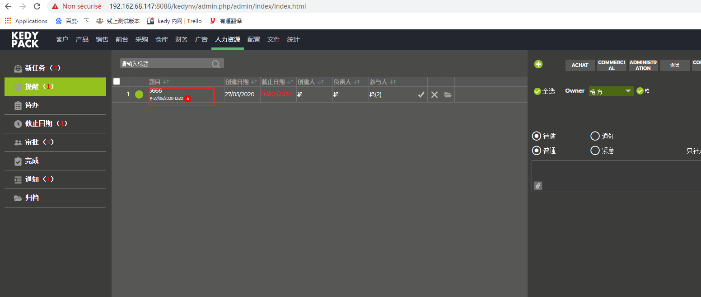Sort by 截止日期 column arrows
Screen dimensions: 701x297
coord(290,82)
